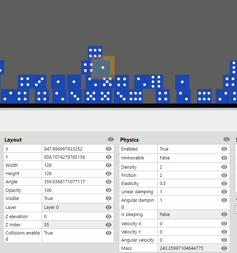Toggle the Layout section eye icon
The image size is (237, 253).
point(111,139)
